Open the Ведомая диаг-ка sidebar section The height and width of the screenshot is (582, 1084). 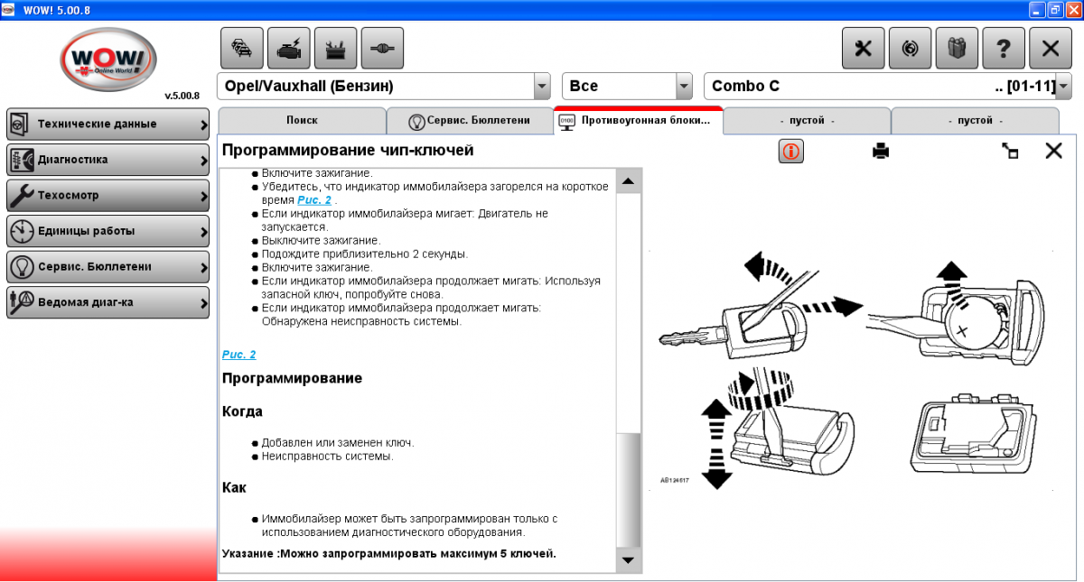coord(107,302)
